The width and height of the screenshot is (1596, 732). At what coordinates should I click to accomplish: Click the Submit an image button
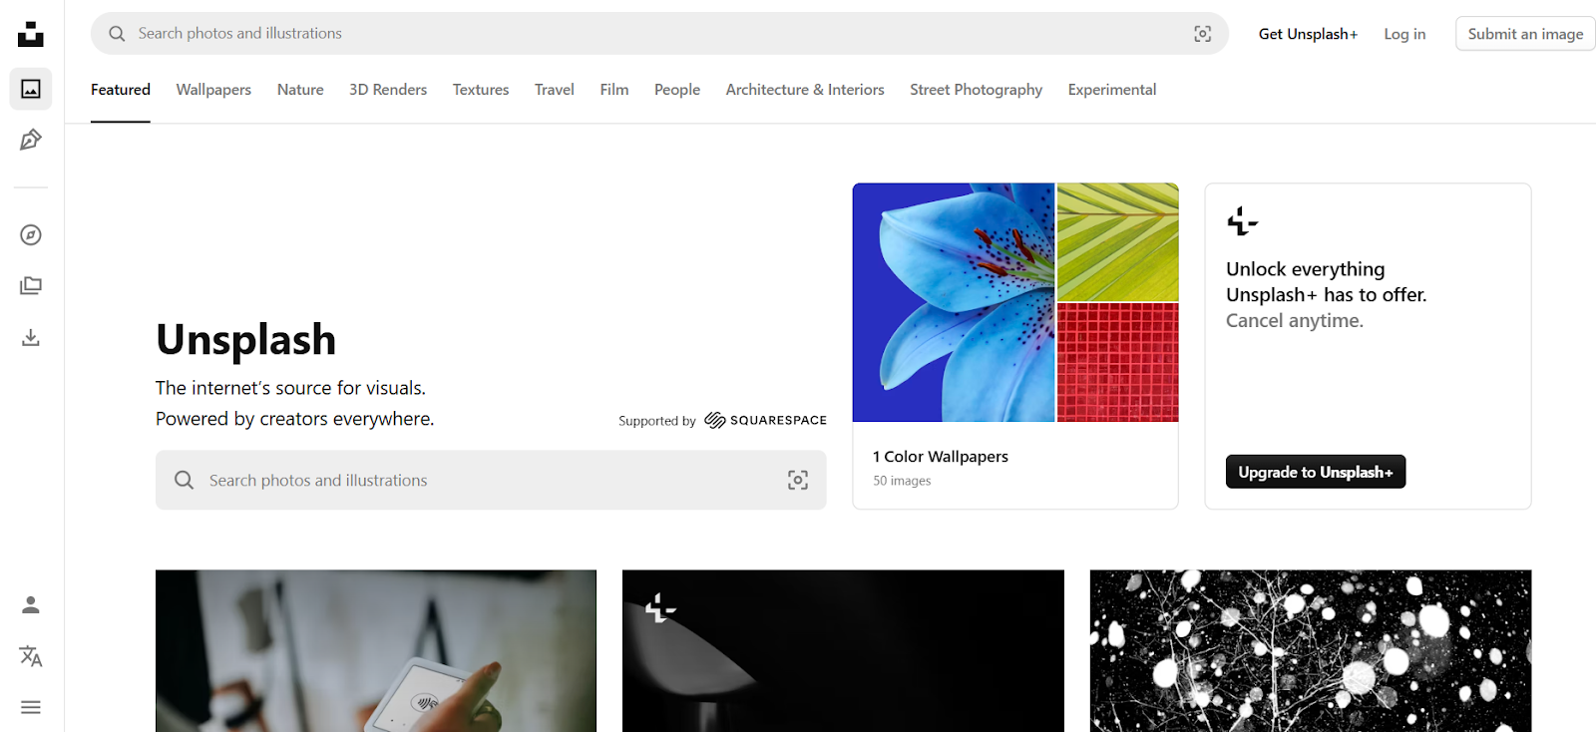coord(1525,34)
